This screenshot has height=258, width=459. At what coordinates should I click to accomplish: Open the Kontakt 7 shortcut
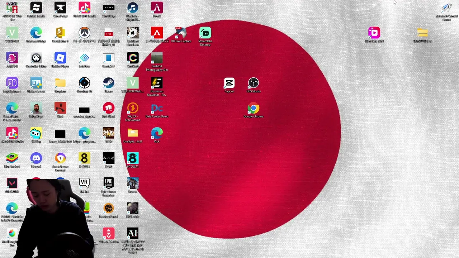109,60
